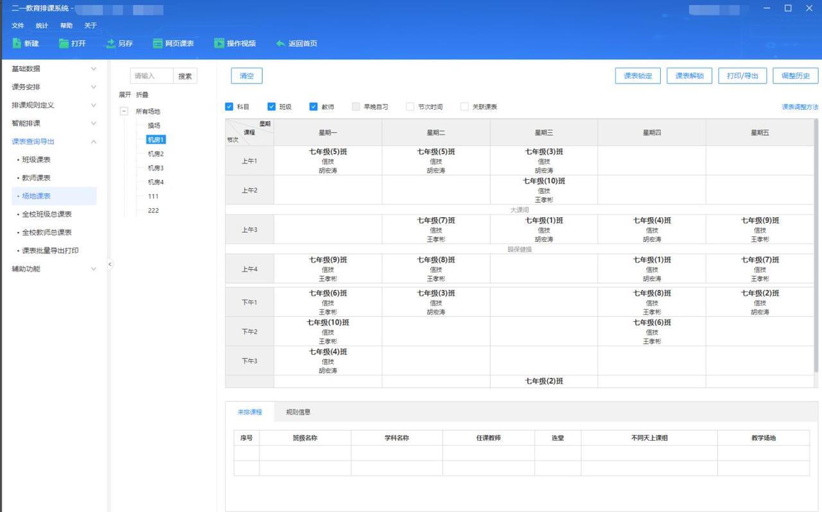Select 机房2 in the venue tree
This screenshot has width=822, height=512.
[156, 154]
